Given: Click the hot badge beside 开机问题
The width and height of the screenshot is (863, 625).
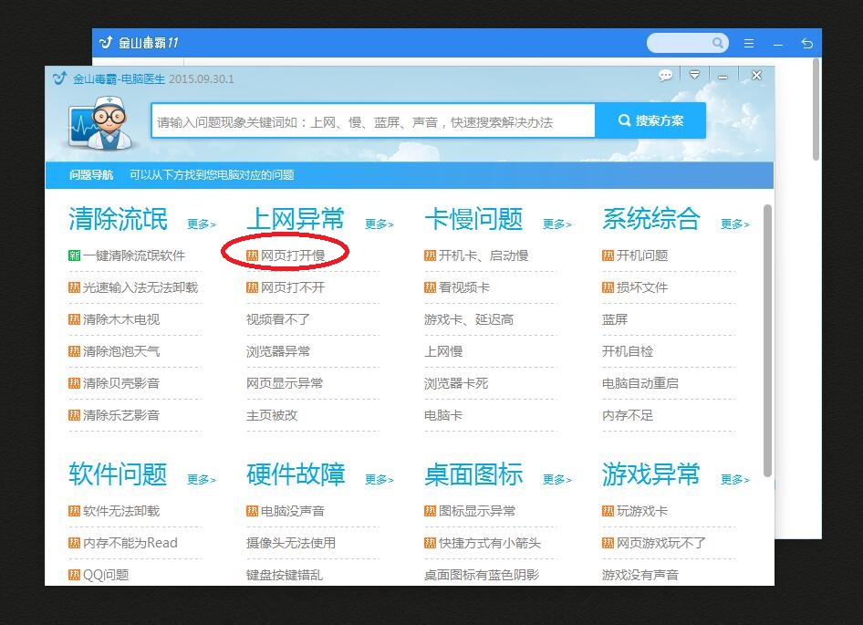Looking at the screenshot, I should [608, 255].
